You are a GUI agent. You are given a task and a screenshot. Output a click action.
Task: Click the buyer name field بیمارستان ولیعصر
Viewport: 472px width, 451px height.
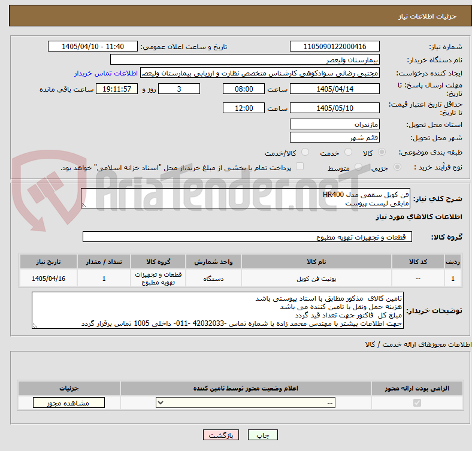coord(245,60)
